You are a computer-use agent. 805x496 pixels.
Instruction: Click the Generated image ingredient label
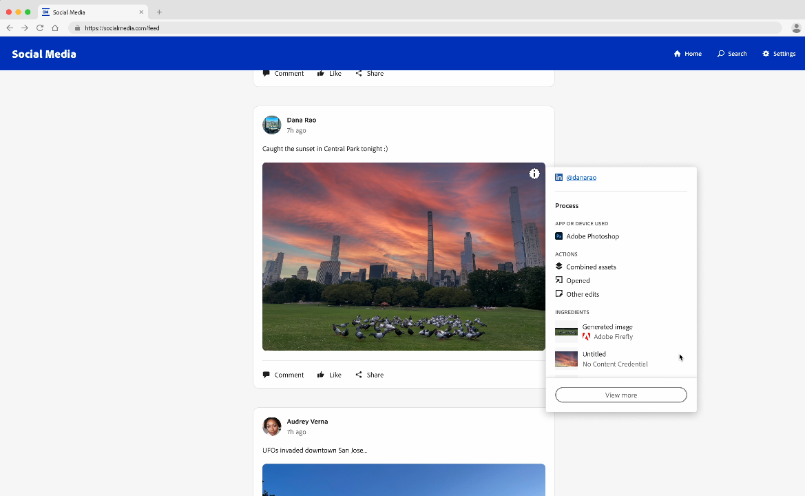tap(607, 327)
